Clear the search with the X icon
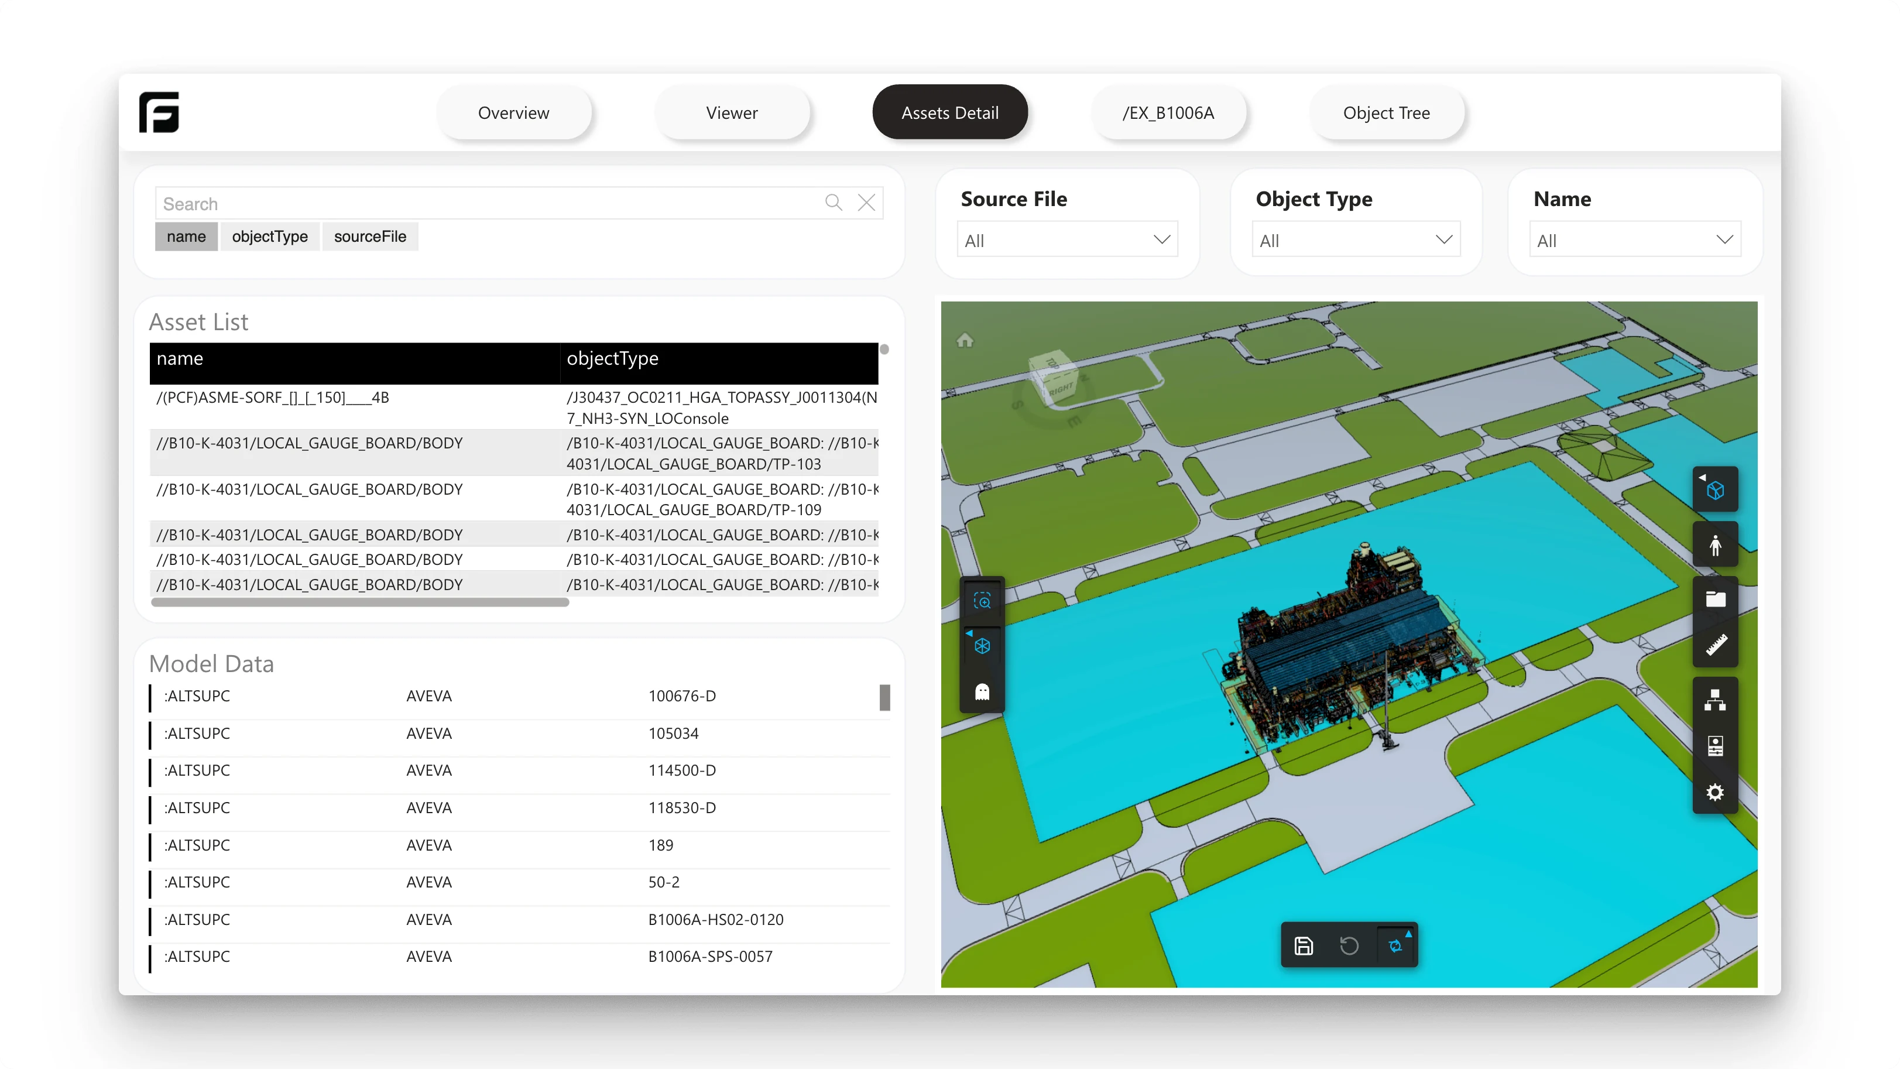The image size is (1900, 1069). [867, 203]
